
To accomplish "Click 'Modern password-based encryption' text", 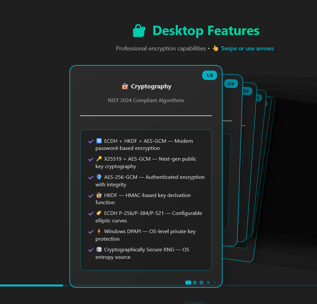I will [x=144, y=144].
